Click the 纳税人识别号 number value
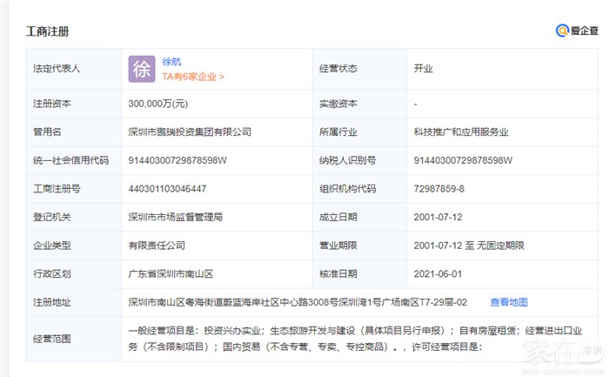Screen dimensions: 609x377 pos(463,160)
